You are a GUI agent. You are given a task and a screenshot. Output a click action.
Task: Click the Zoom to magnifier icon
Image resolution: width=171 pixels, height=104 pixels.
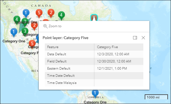tap(45, 26)
